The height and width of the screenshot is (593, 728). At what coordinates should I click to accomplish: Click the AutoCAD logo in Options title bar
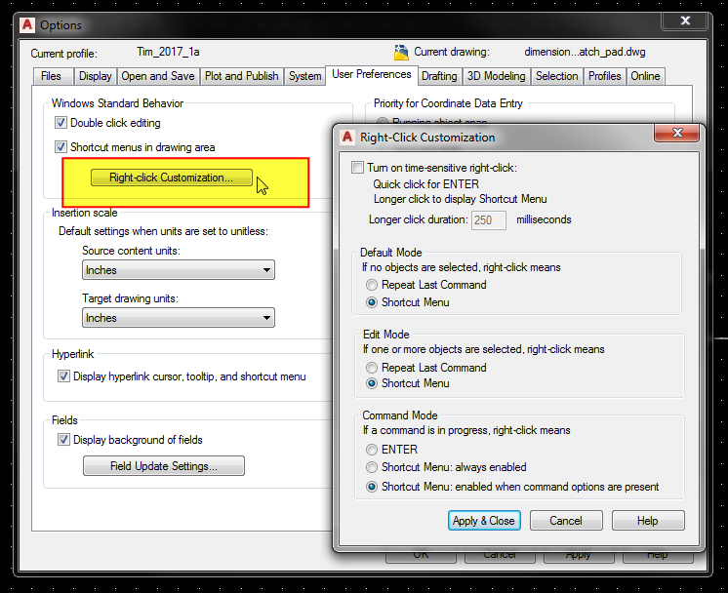[27, 24]
